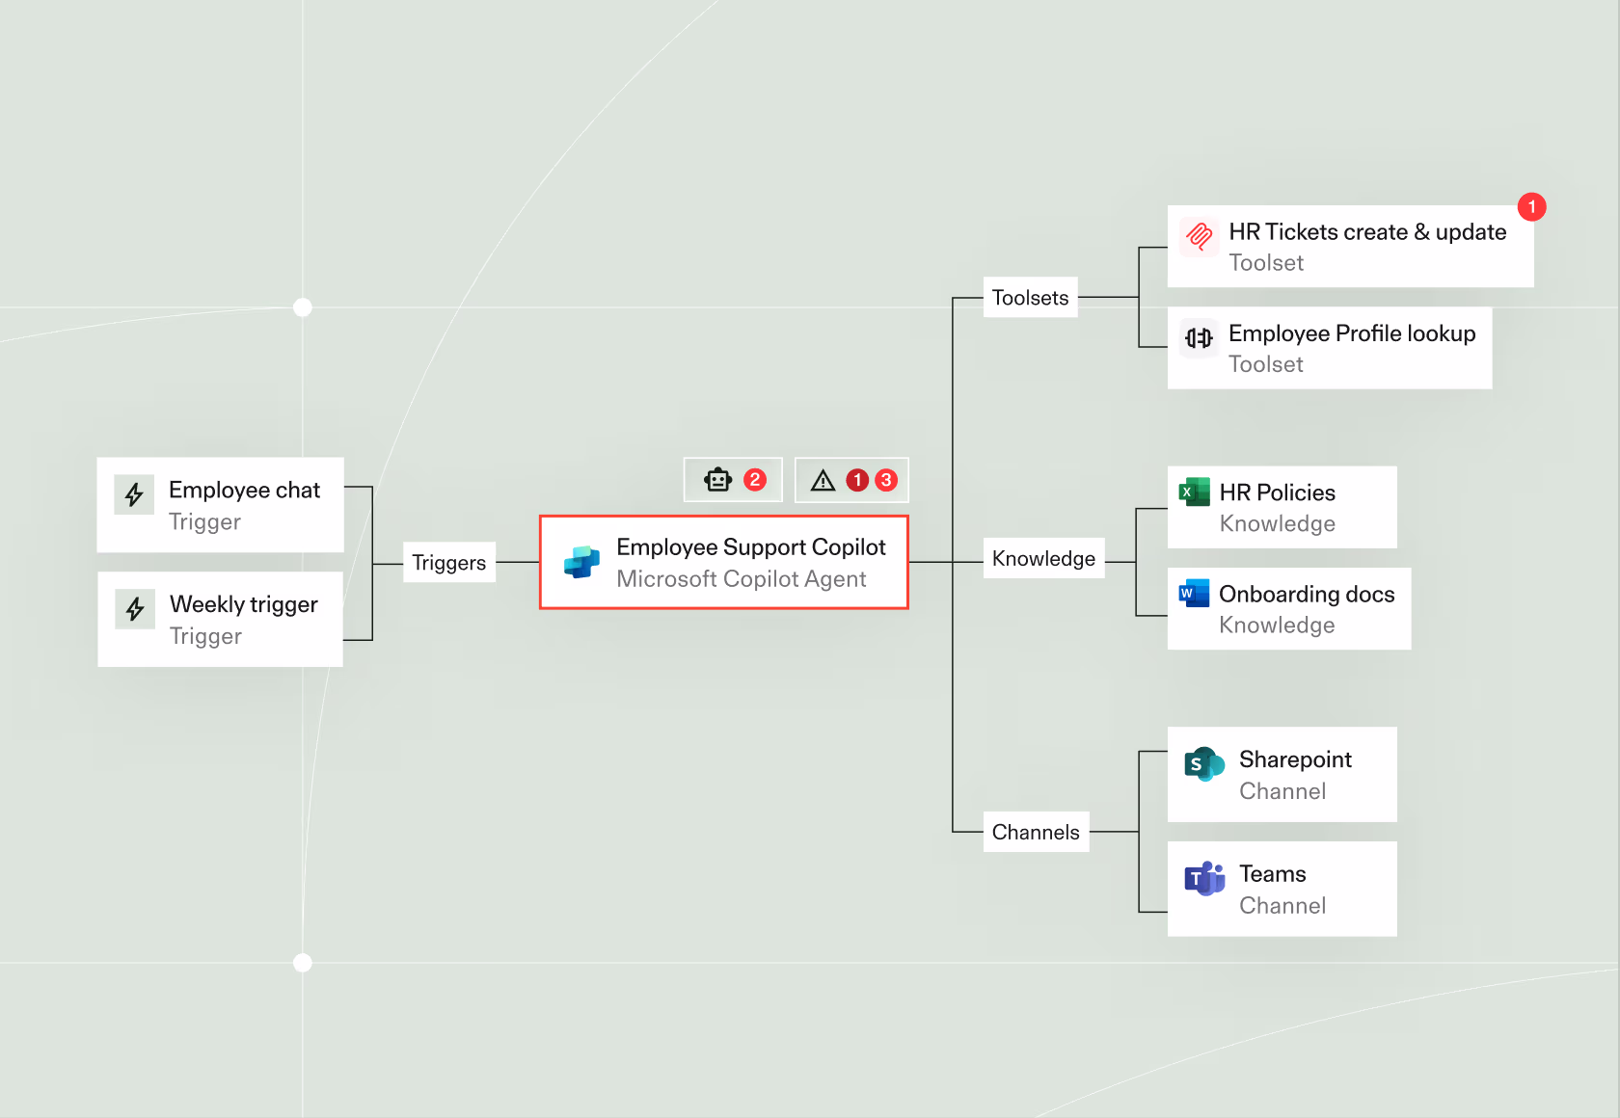Click the Sharepoint channel logo icon

point(1204,764)
